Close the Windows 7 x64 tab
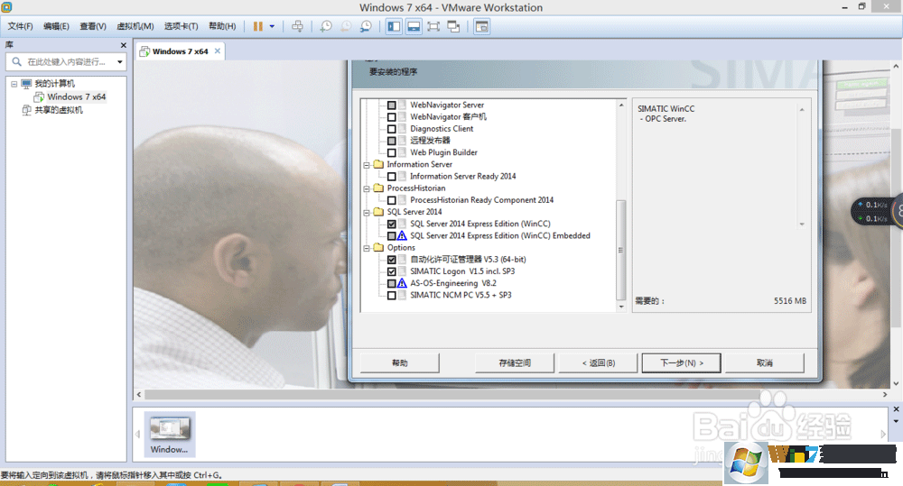The image size is (903, 486). pyautogui.click(x=217, y=51)
